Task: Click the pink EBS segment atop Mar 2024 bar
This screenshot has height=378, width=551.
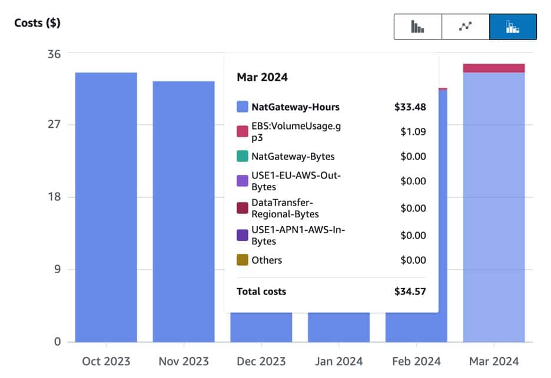Action: coord(494,68)
